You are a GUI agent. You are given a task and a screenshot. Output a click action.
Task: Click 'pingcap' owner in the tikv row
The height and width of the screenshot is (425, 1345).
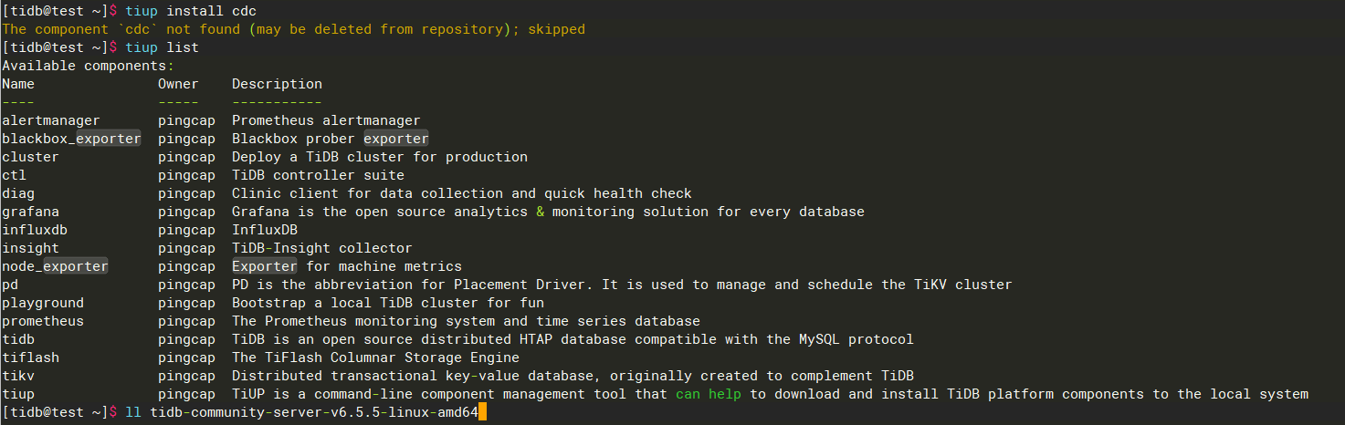[186, 376]
